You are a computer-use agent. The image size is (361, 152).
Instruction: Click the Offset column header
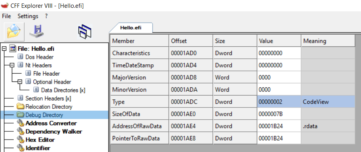point(191,41)
